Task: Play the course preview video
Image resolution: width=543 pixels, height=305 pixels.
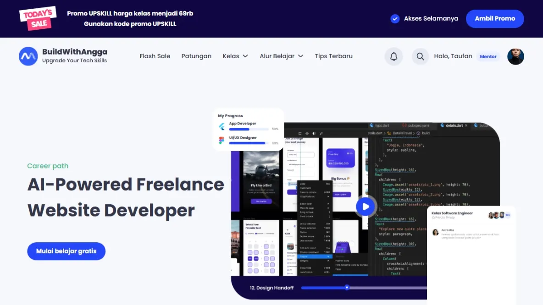Action: coord(366,207)
